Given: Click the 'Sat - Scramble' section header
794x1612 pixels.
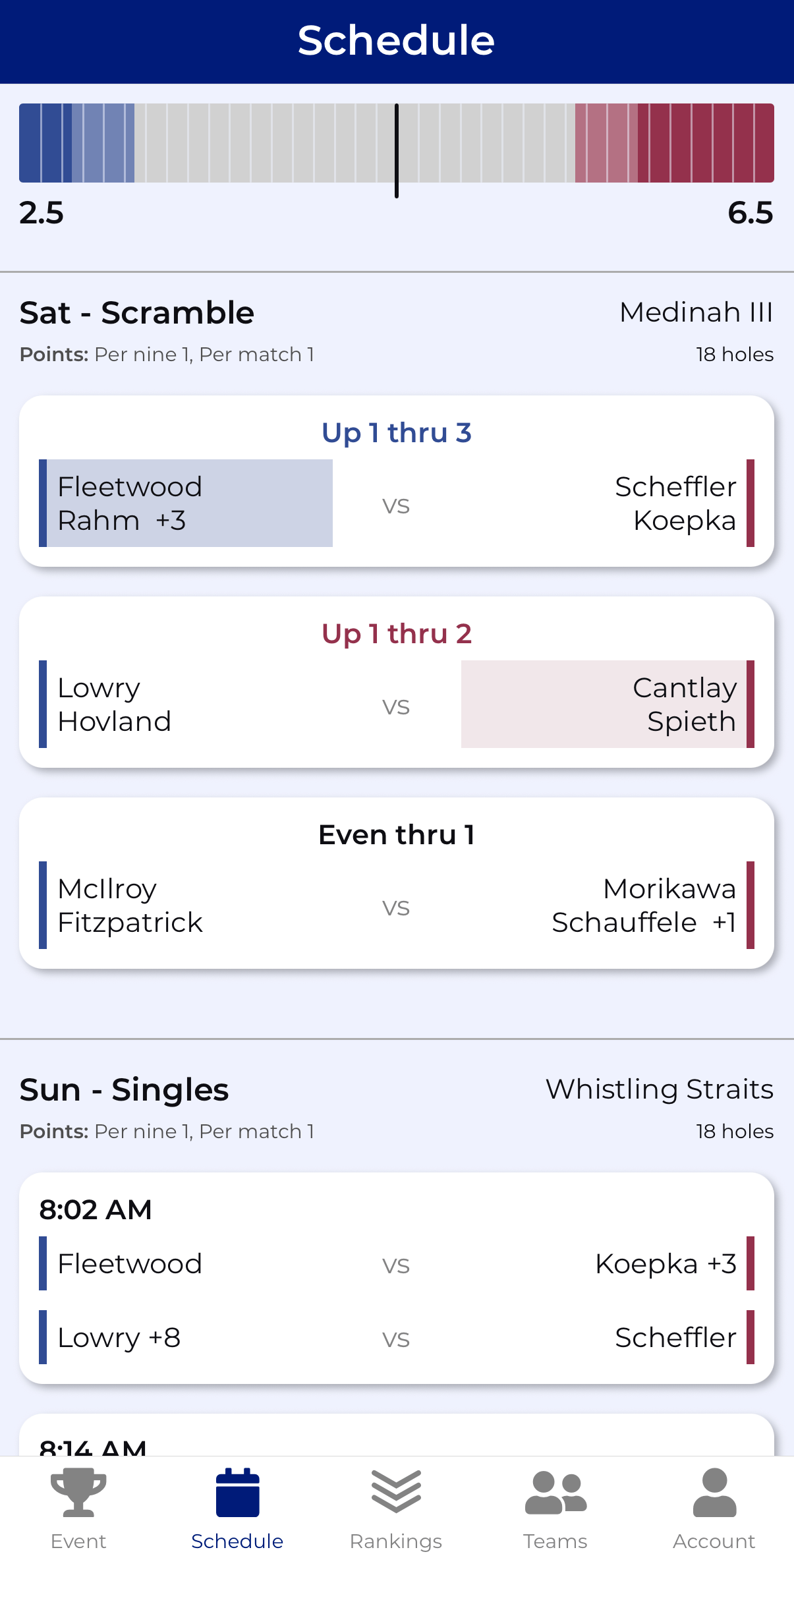Looking at the screenshot, I should pyautogui.click(x=136, y=312).
